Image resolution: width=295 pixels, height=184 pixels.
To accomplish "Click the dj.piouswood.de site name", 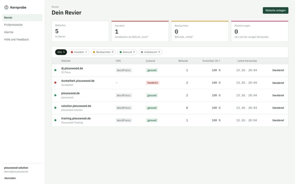I will click(x=72, y=68).
